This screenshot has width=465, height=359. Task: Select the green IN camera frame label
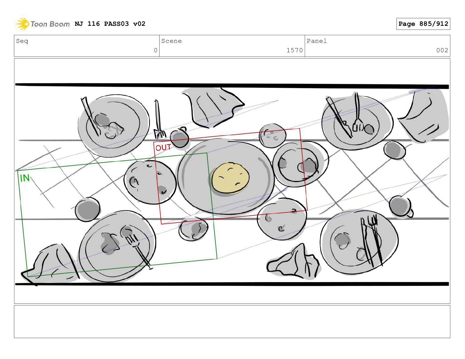click(x=25, y=178)
